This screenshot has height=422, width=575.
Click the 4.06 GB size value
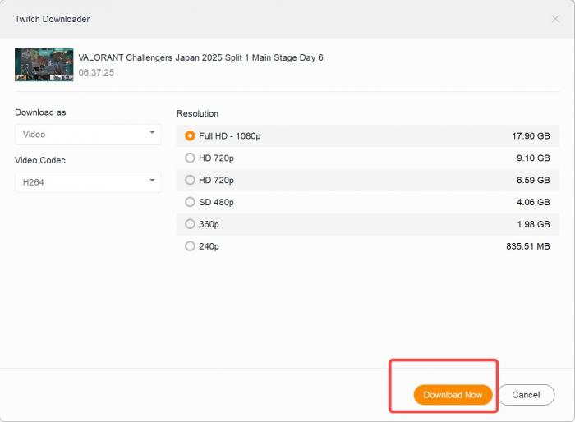pyautogui.click(x=533, y=203)
